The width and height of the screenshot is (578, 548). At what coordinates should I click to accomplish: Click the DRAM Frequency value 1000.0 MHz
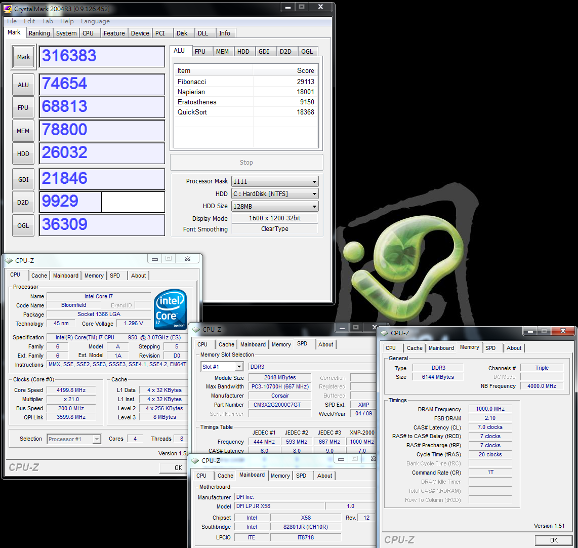490,409
